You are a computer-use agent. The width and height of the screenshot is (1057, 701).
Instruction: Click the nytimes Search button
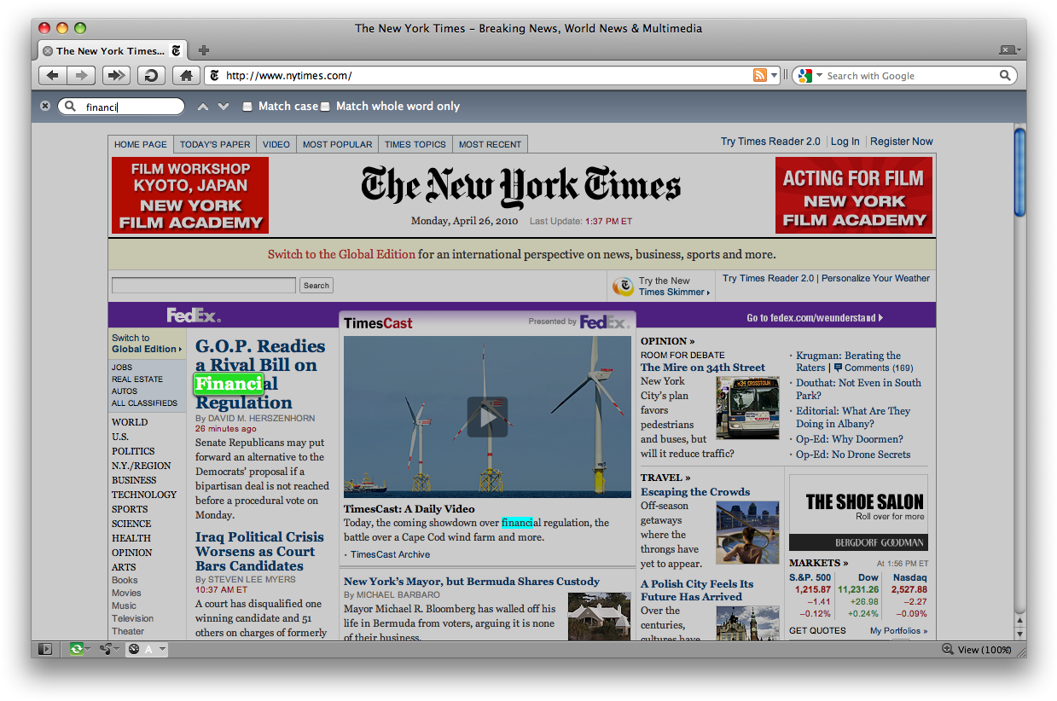pos(316,286)
